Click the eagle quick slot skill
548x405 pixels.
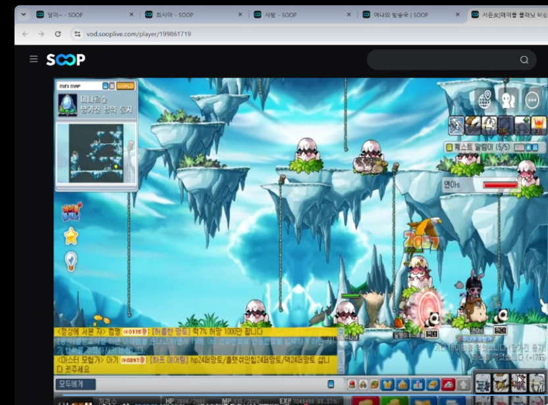click(501, 383)
